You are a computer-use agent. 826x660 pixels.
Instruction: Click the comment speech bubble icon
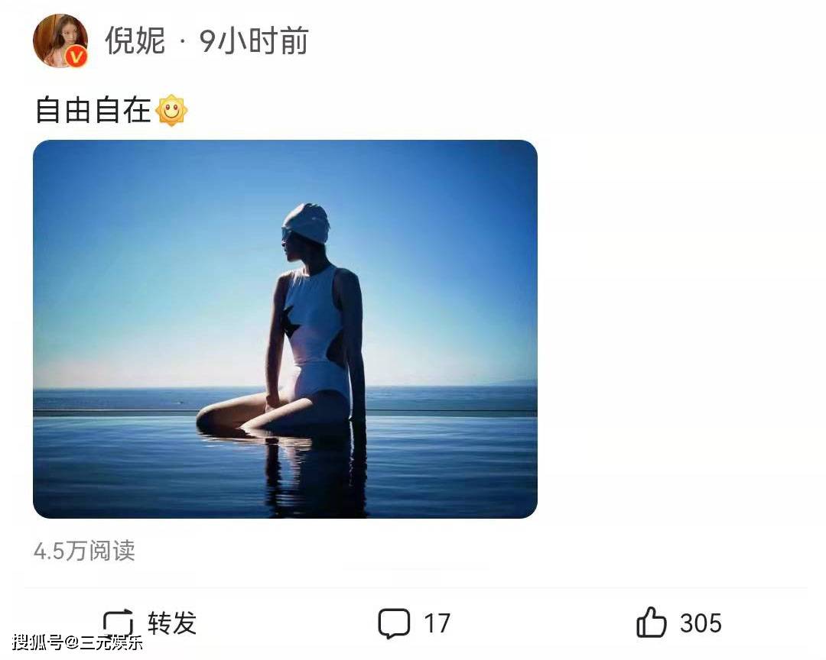(394, 623)
